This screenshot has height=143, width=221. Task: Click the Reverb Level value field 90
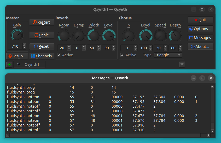coord(107,48)
